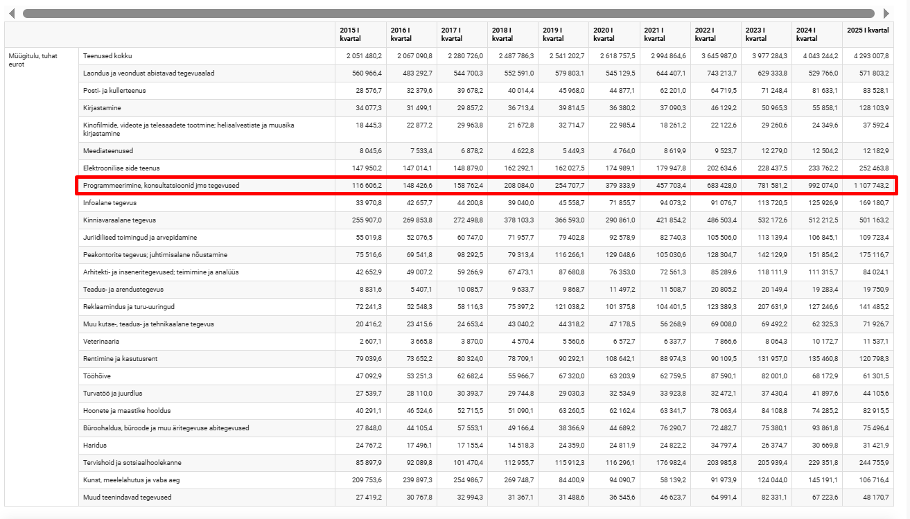Click the 'Rentimine ja kasutusrent' row label
Screen dimensions: 910x519
[120, 359]
